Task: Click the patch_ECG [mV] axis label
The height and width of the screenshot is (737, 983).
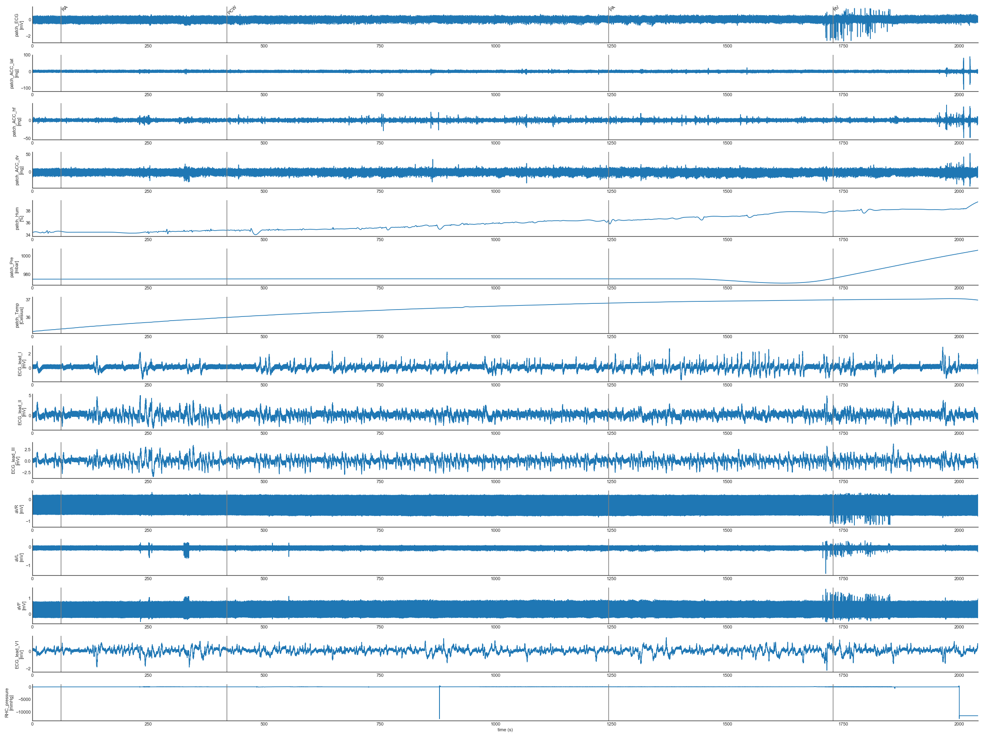Action: 19,25
